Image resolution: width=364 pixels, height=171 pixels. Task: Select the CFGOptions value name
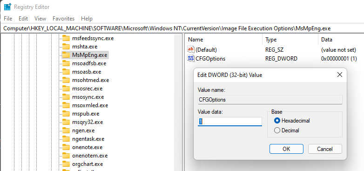(210, 59)
